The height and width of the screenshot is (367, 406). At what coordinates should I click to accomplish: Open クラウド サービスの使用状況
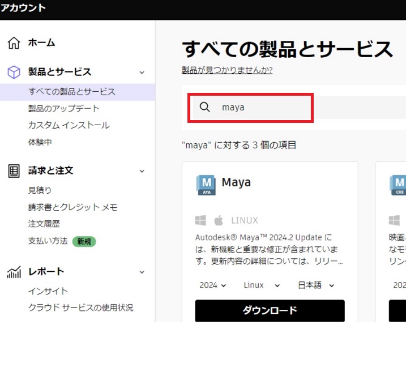point(80,308)
